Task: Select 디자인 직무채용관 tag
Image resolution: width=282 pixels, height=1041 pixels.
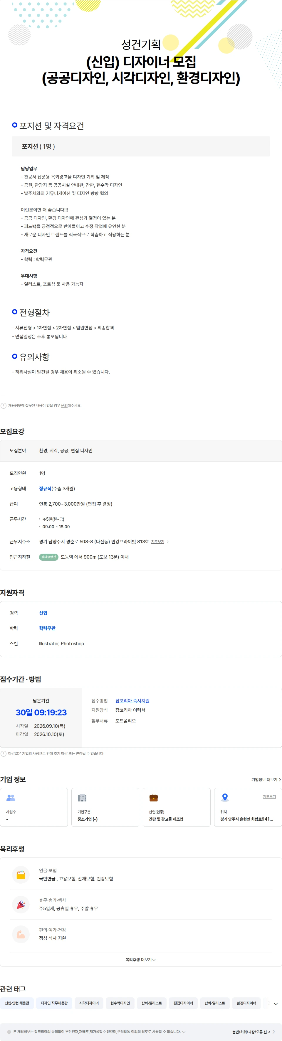Action: [x=54, y=1003]
